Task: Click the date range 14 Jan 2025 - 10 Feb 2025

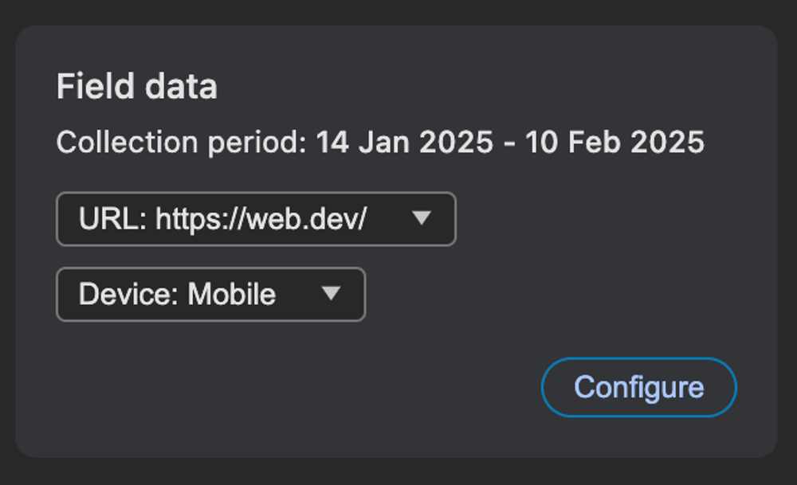Action: (x=508, y=142)
